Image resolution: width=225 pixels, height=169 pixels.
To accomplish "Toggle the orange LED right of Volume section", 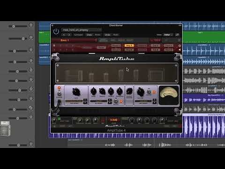I will click(154, 92).
